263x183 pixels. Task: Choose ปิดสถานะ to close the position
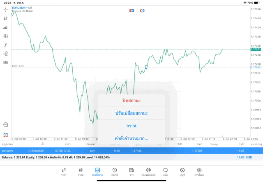(x=131, y=101)
